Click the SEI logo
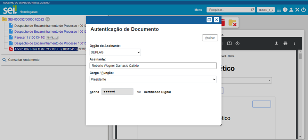 [10, 10]
